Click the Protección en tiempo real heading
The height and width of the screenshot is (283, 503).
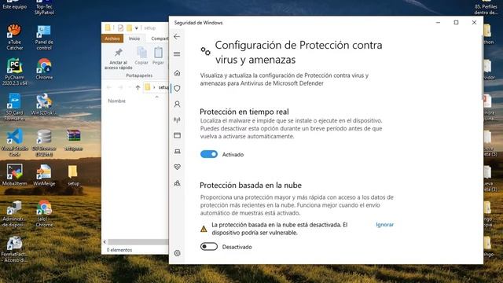[244, 112]
